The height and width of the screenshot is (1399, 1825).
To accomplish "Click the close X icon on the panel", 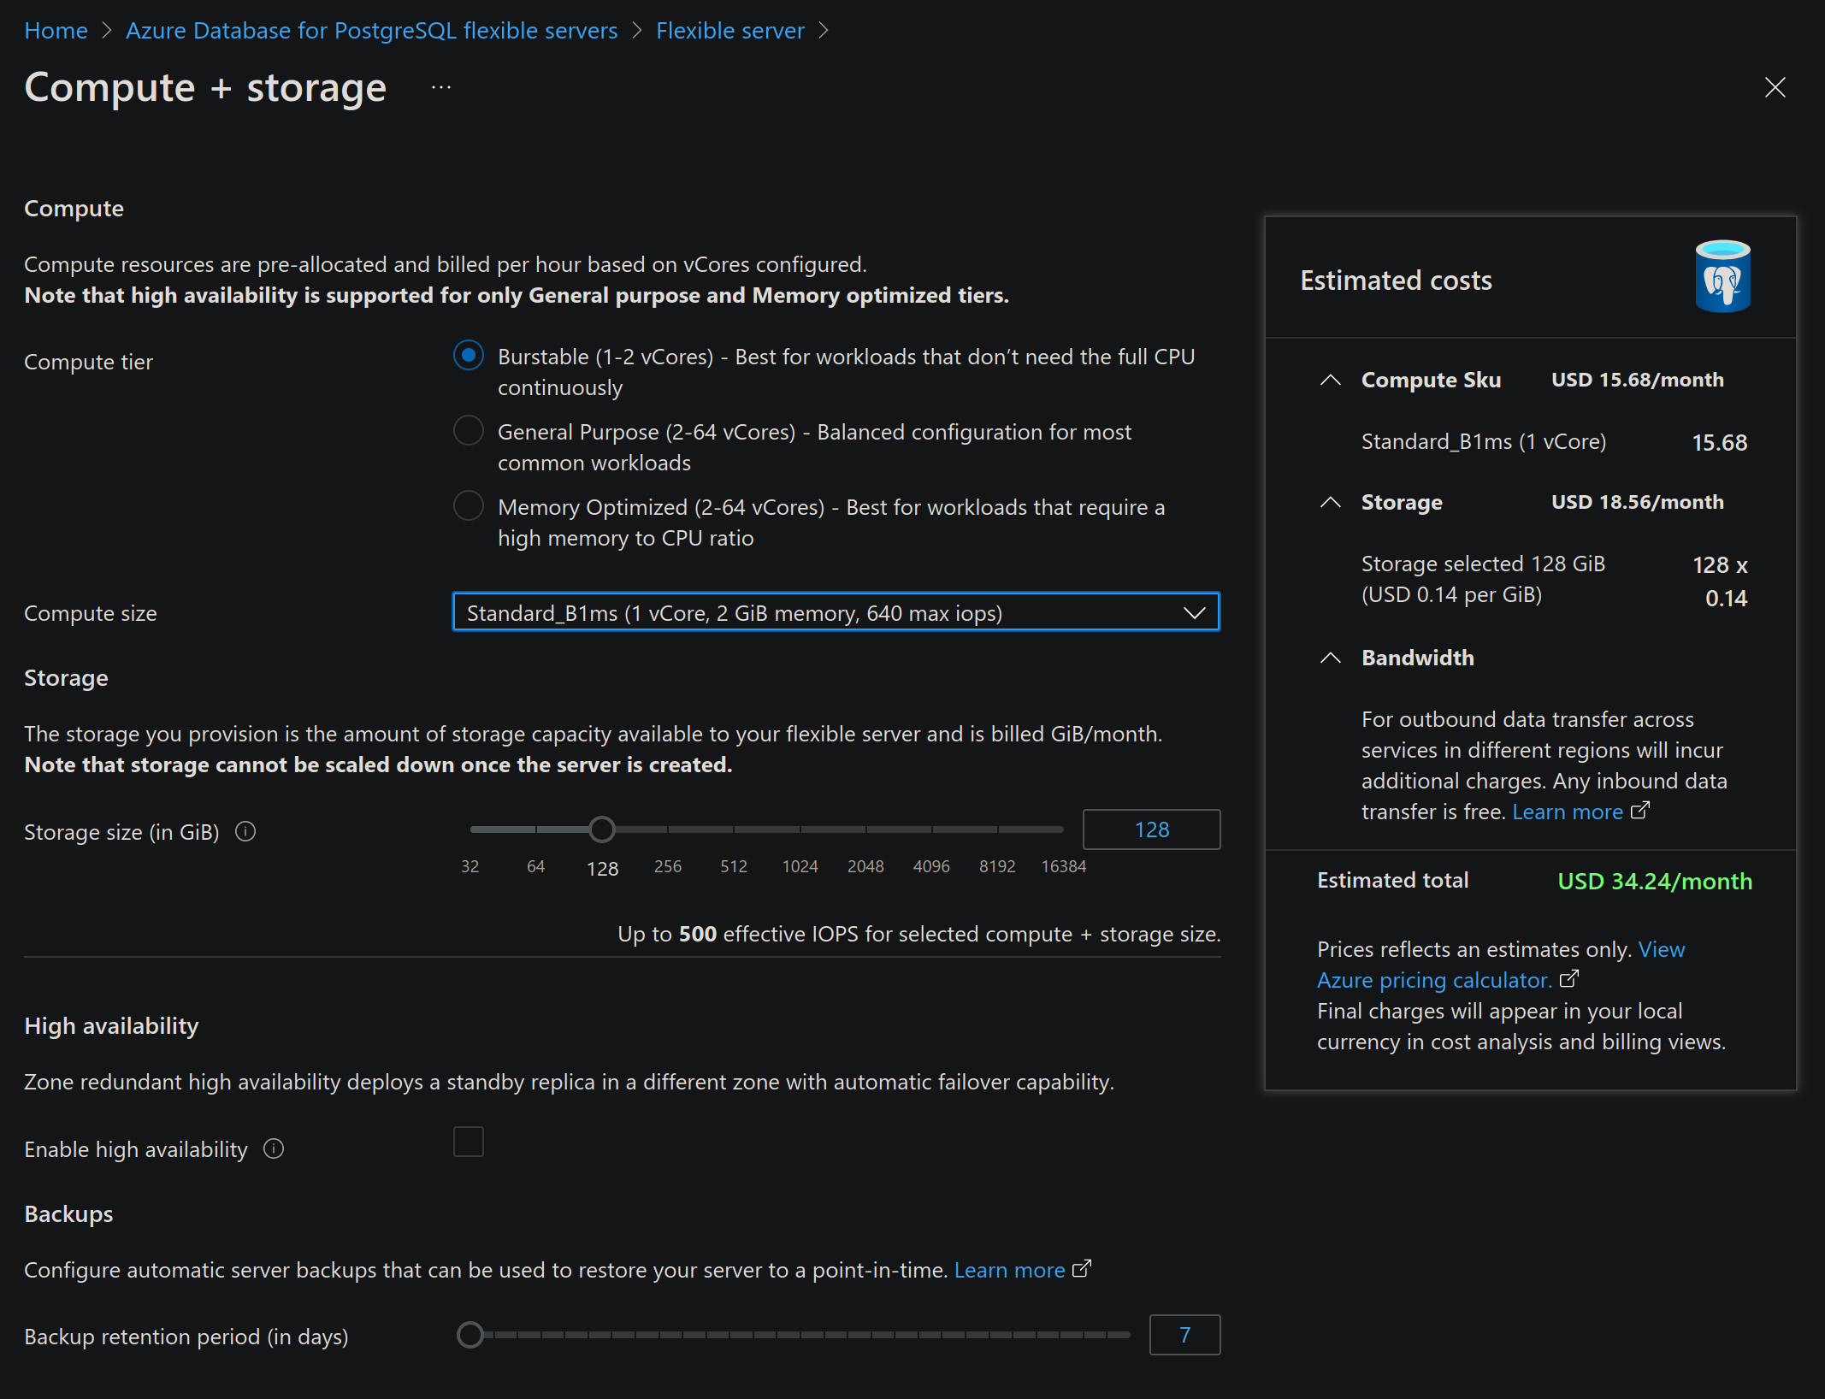I will point(1776,86).
